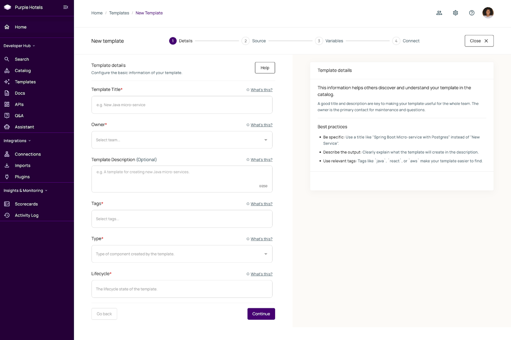Open What's this link for Owner
The width and height of the screenshot is (511, 340).
[261, 125]
